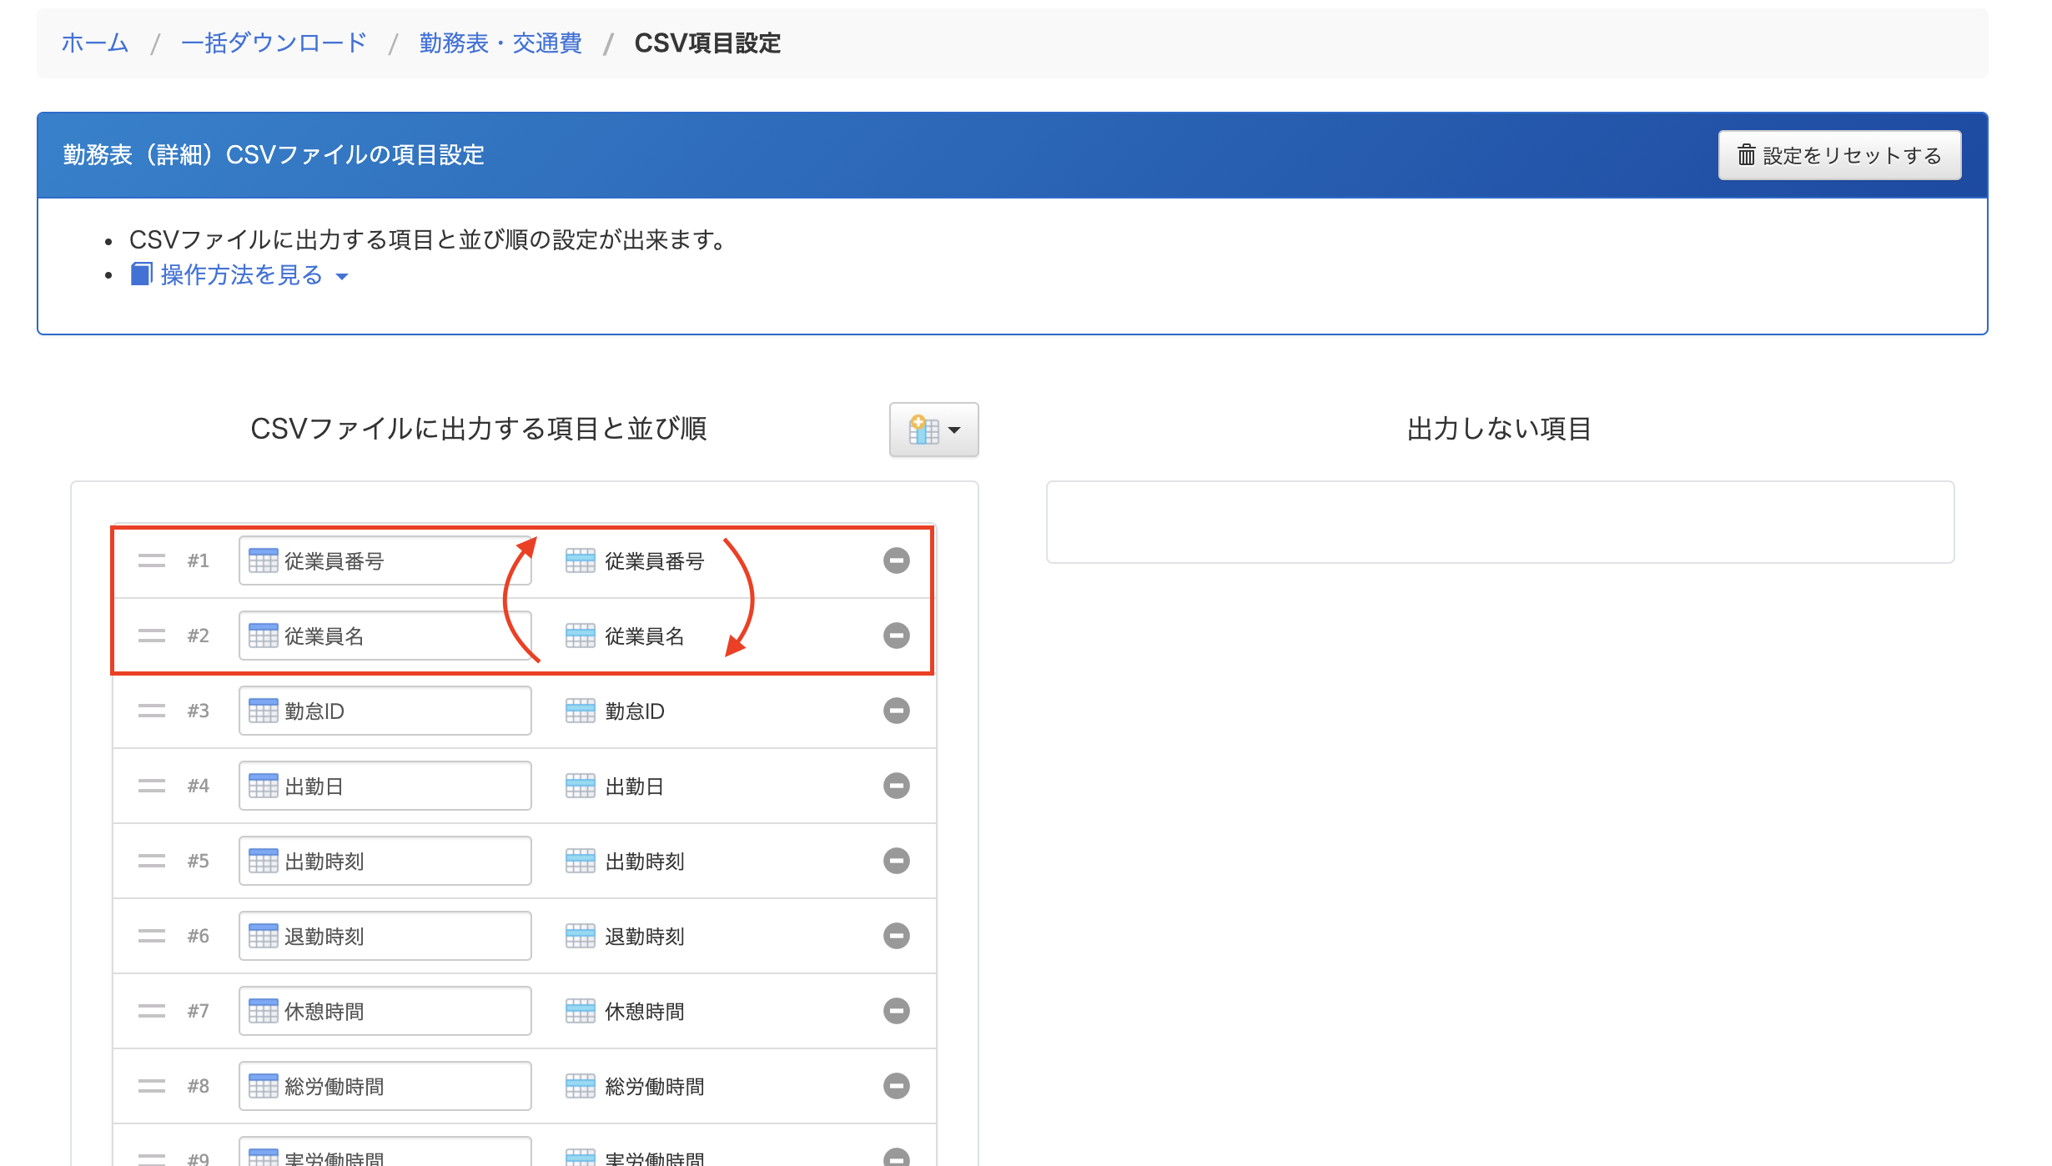
Task: Remove 休憩時間 using minus icon
Action: (x=896, y=1011)
